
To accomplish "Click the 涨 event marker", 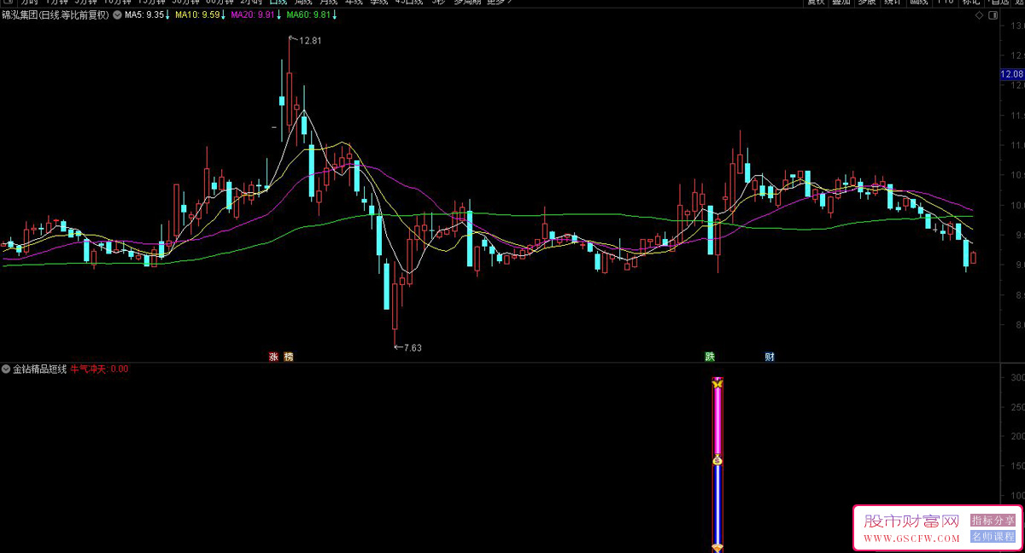I will (x=274, y=357).
